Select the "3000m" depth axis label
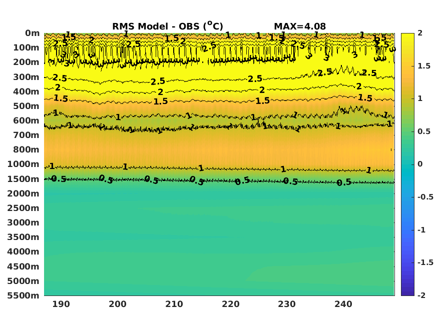Viewport: 438px width, 328px height. coord(24,222)
